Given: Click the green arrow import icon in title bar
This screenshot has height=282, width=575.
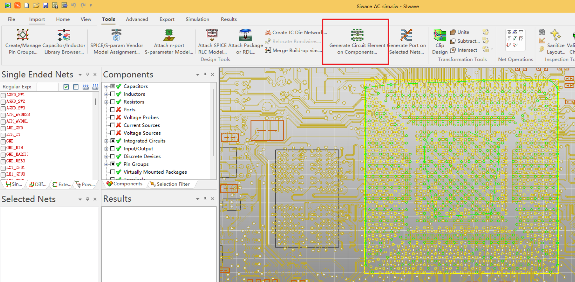Looking at the screenshot, I should 8,5.
